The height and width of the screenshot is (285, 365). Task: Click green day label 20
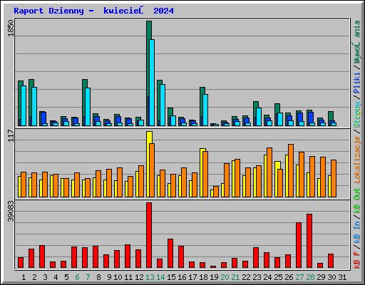pyautogui.click(x=225, y=277)
